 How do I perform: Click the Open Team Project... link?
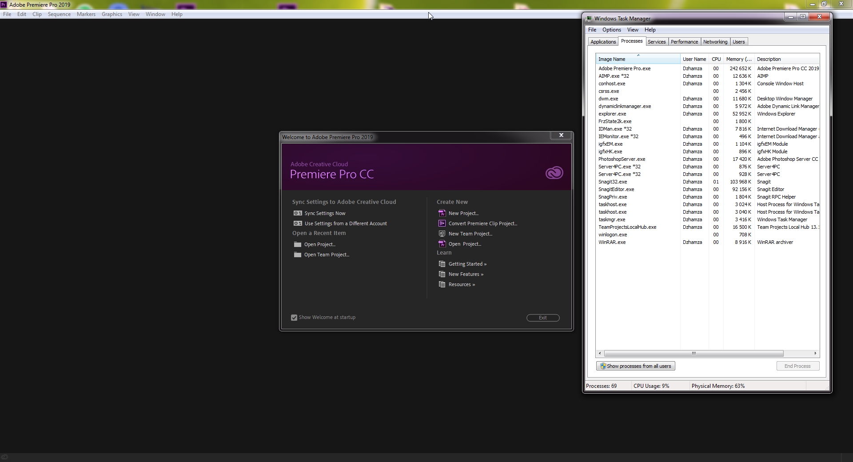point(327,255)
